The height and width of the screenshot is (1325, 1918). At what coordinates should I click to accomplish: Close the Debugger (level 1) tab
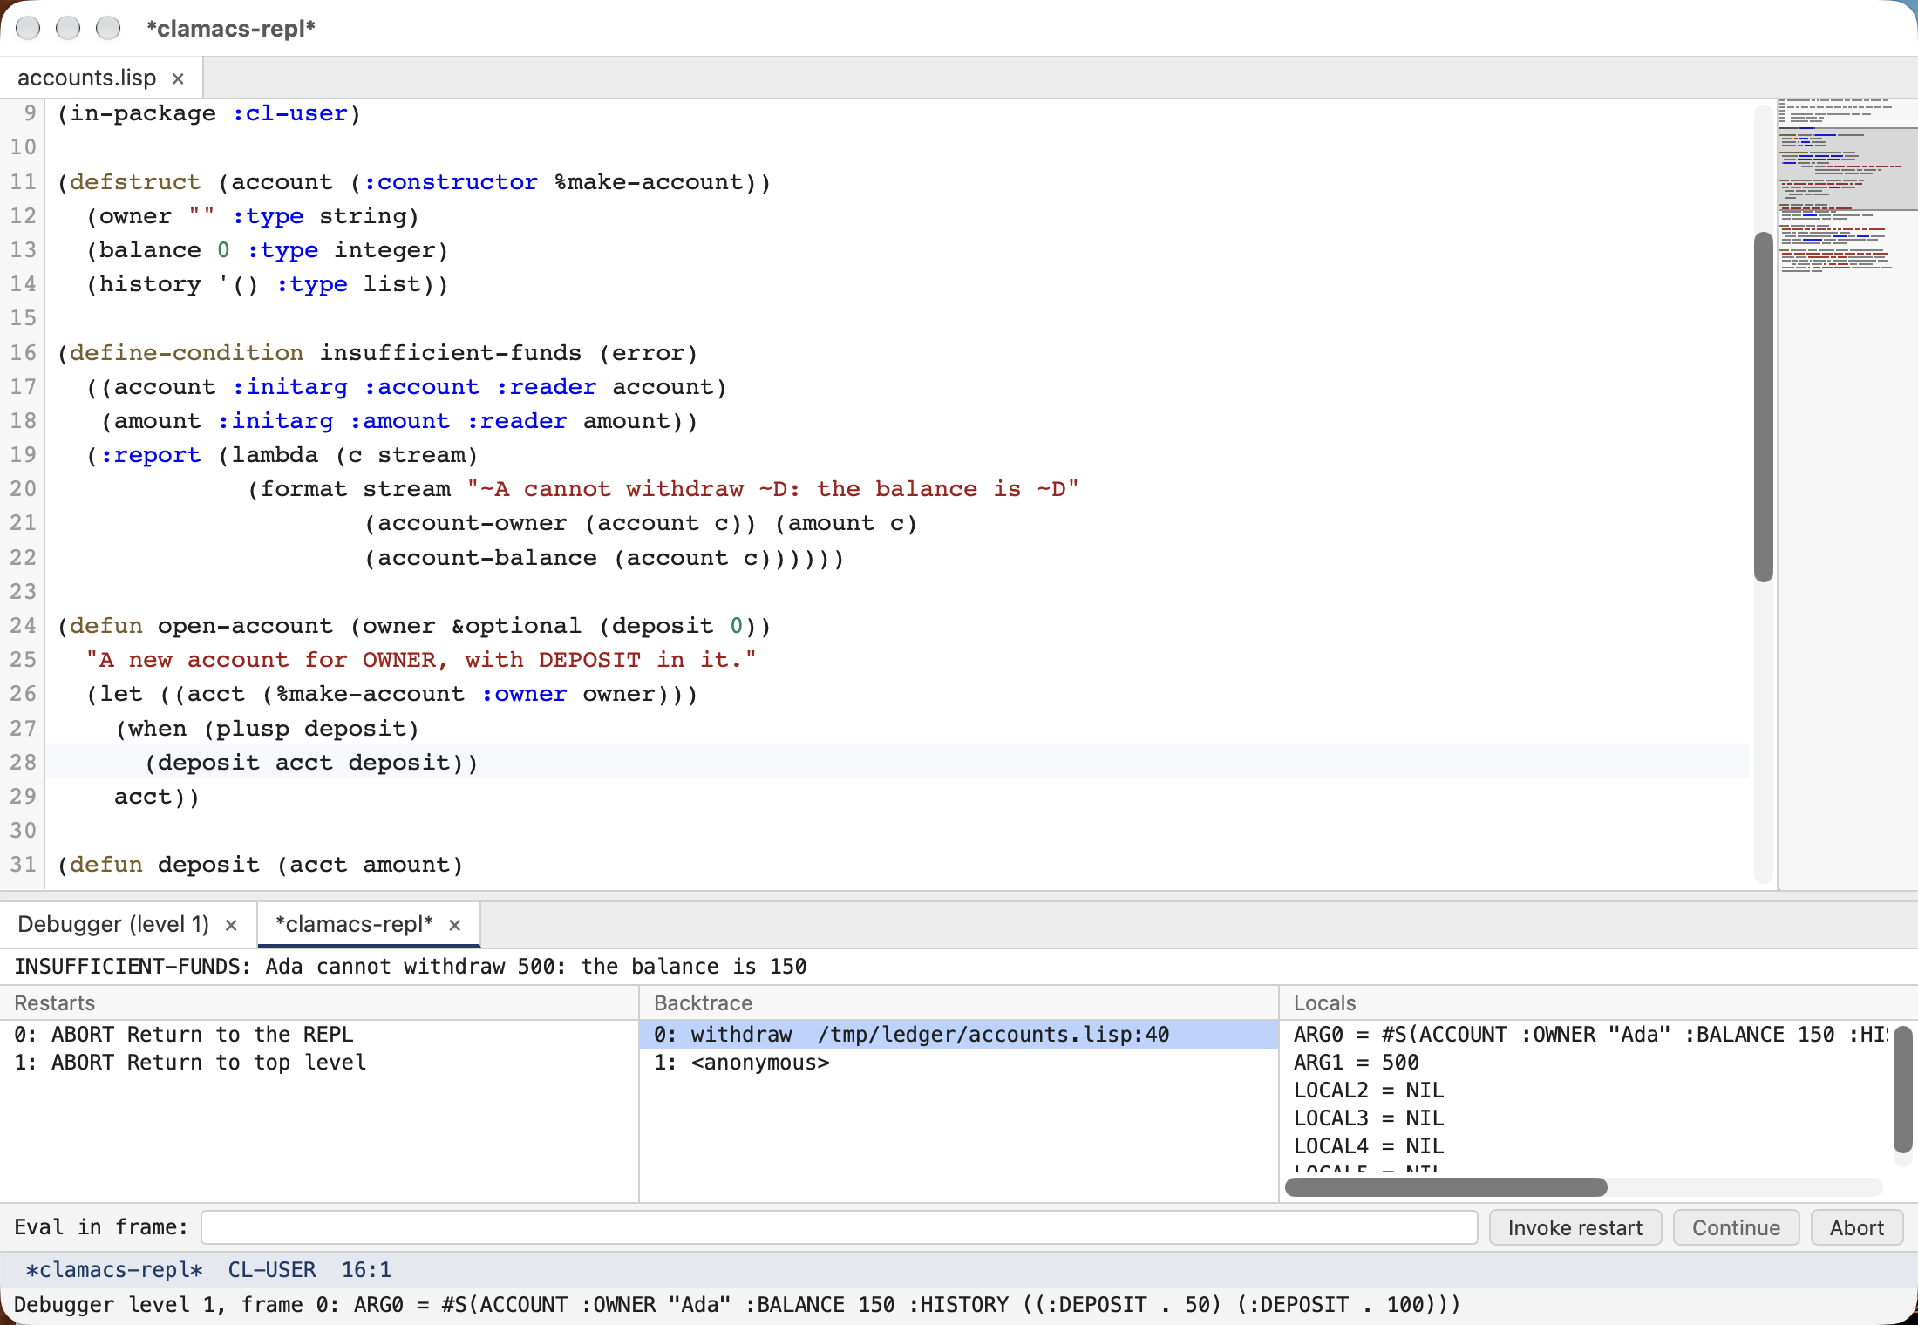coord(231,925)
